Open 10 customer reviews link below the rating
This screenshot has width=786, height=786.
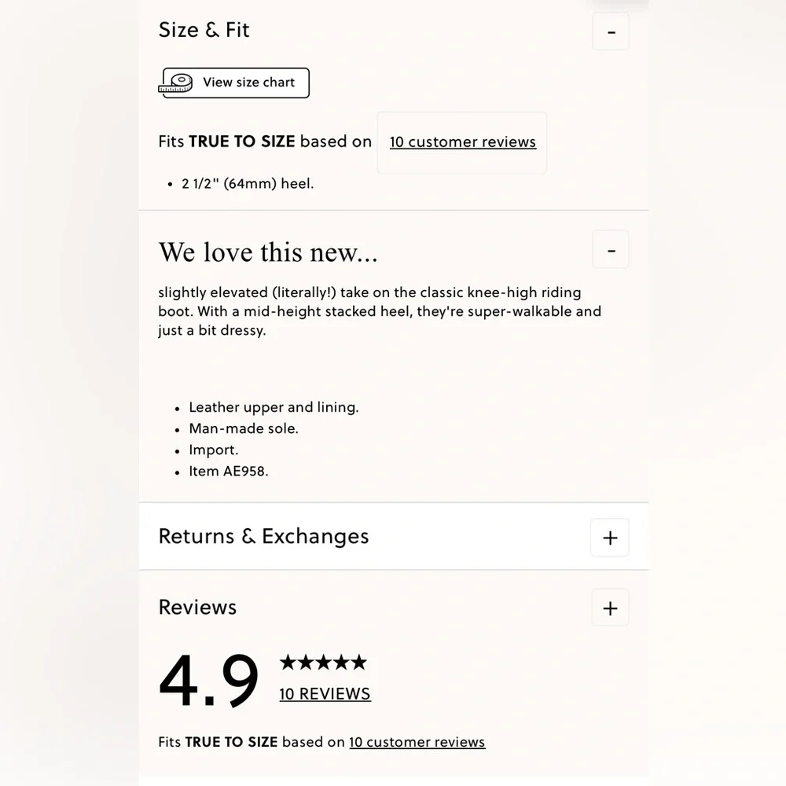point(417,742)
